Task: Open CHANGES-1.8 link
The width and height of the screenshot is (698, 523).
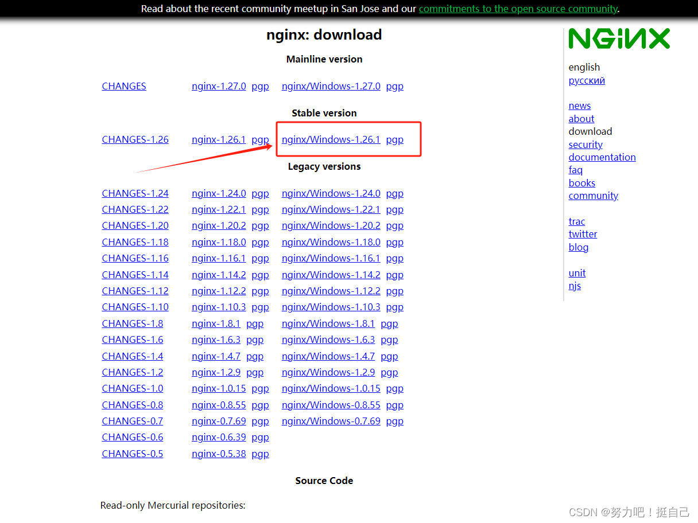Action: coord(133,323)
